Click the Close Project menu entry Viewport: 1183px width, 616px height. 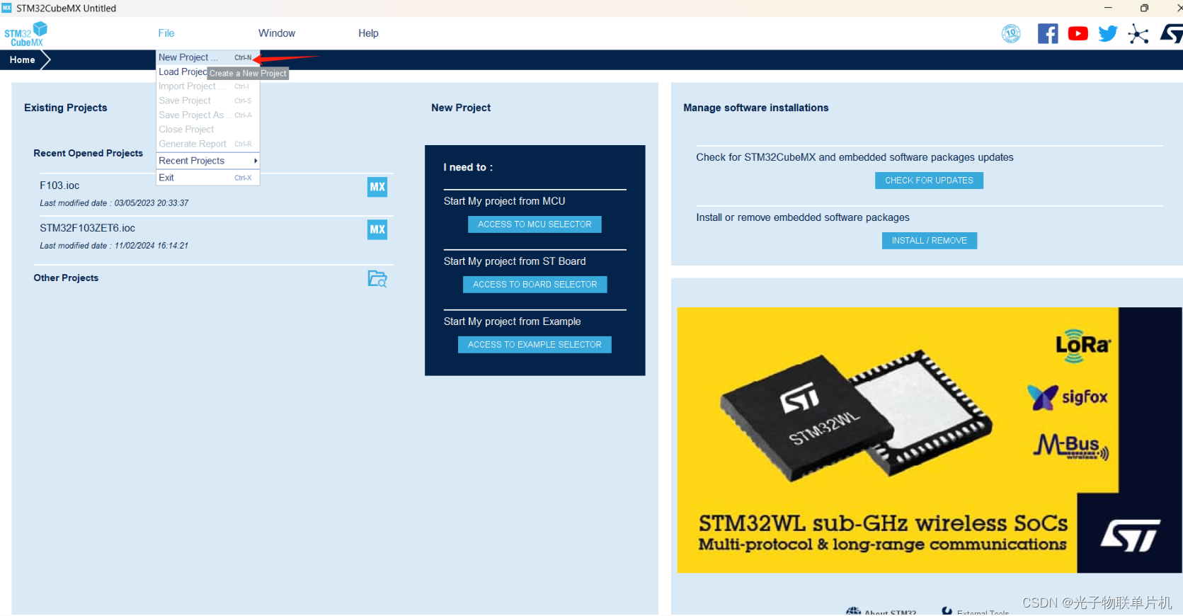[x=207, y=130]
